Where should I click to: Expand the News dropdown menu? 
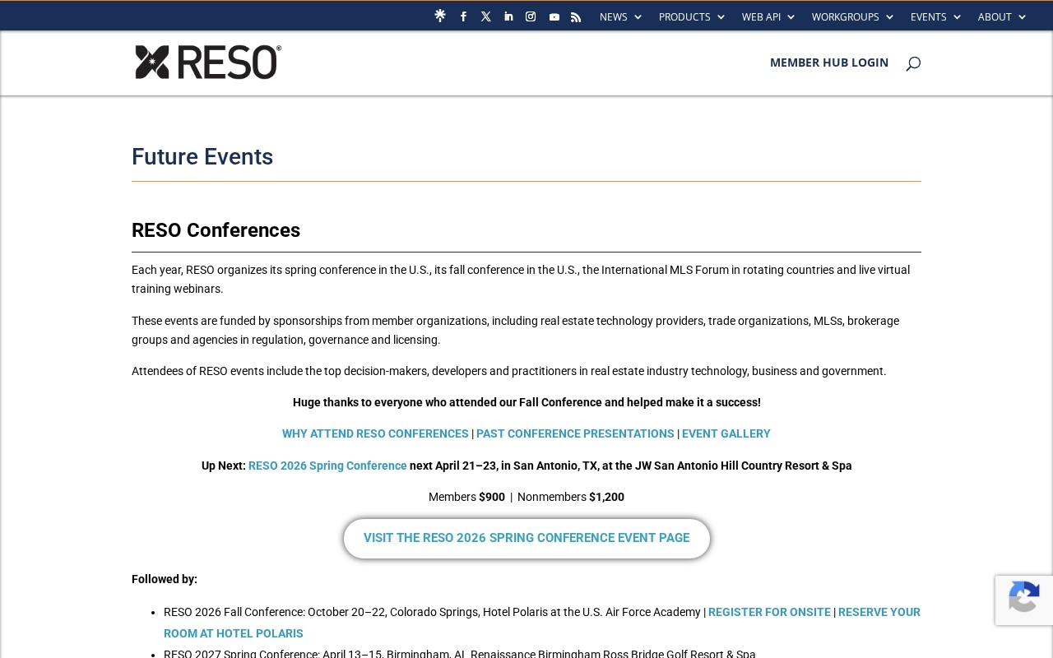[x=619, y=16]
